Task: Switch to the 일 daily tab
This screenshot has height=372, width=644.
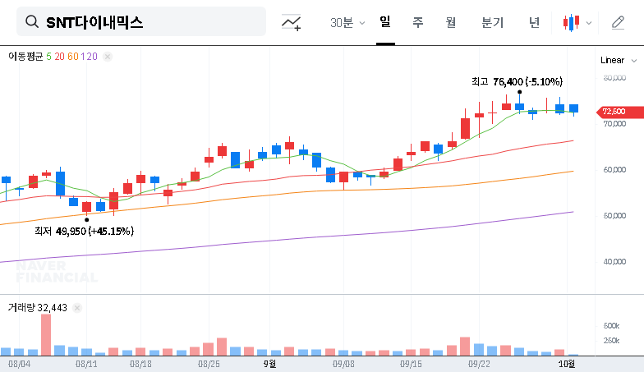Action: [384, 22]
